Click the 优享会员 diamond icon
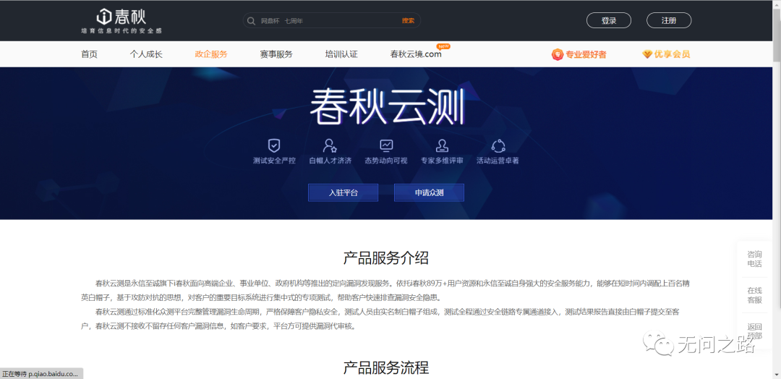The height and width of the screenshot is (379, 781). (647, 54)
